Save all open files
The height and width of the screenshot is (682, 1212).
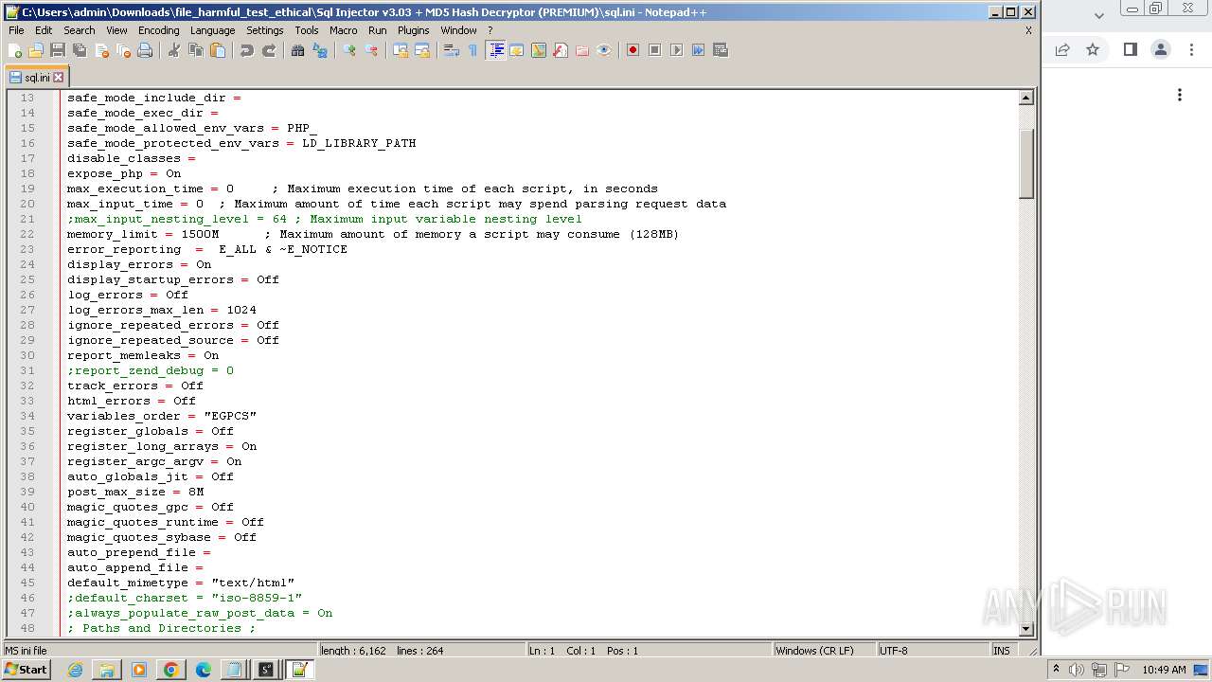(x=80, y=50)
